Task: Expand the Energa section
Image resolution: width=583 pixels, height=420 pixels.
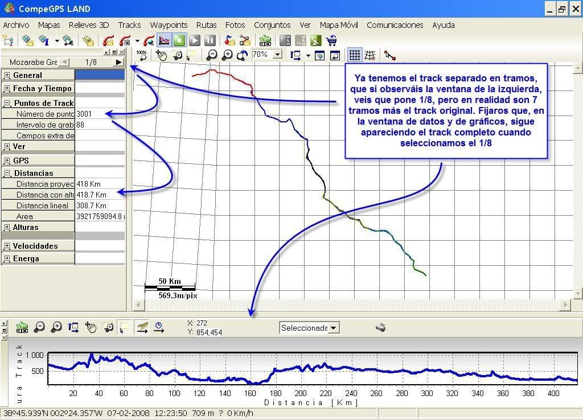Action: coord(7,258)
